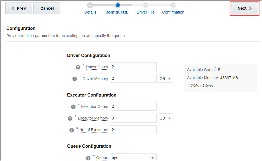Open the Driver Memory GB unit dropdown

point(166,79)
